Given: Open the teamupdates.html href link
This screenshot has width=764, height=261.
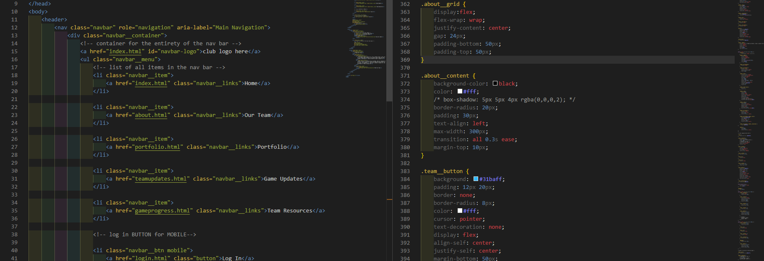Looking at the screenshot, I should click(161, 179).
